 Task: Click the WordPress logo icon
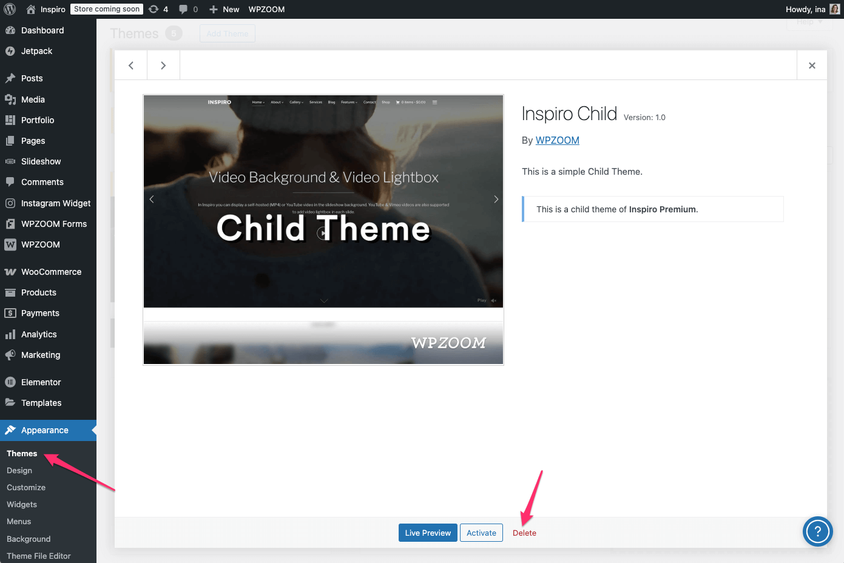pos(10,9)
